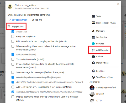Open More Settings text
Image resolution: width=126 pixels, height=103 pixels.
102,63
